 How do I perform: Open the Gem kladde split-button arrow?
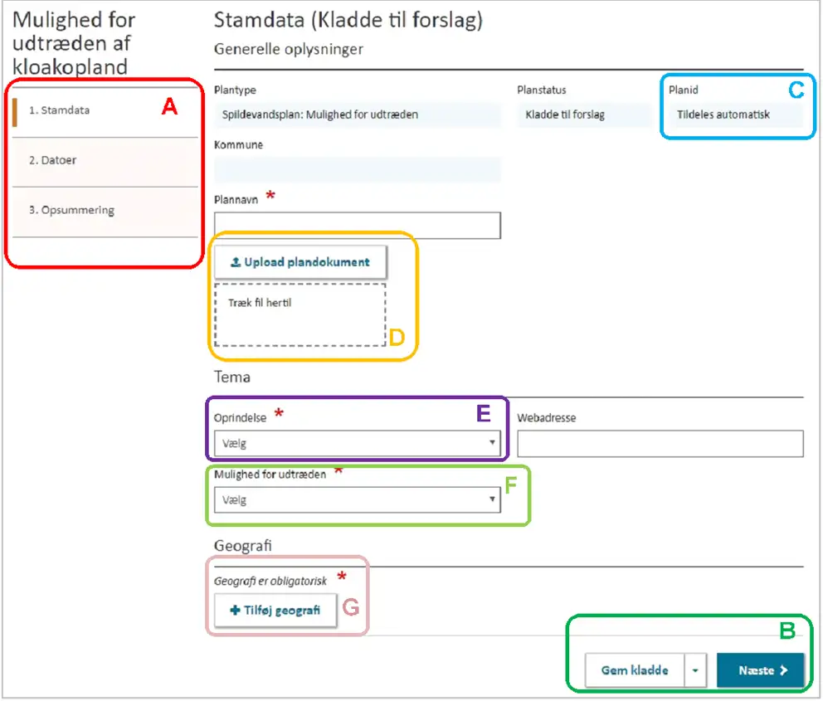697,670
